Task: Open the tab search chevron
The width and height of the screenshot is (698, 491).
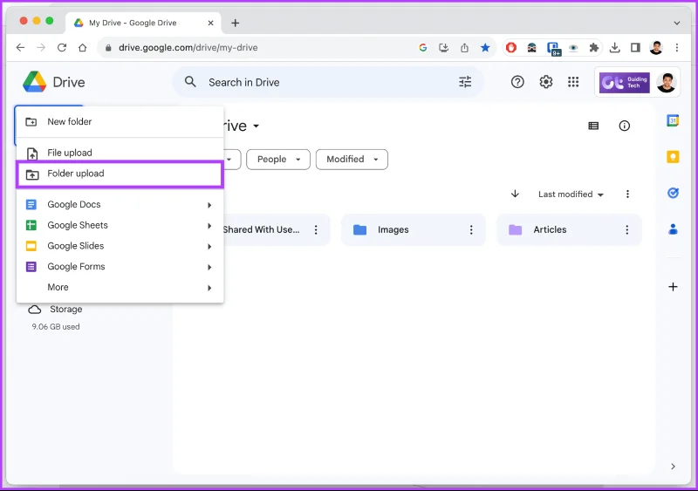Action: (x=677, y=23)
